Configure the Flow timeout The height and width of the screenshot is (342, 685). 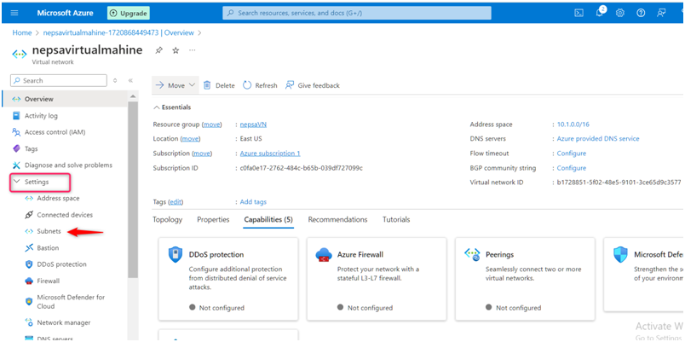coord(572,154)
